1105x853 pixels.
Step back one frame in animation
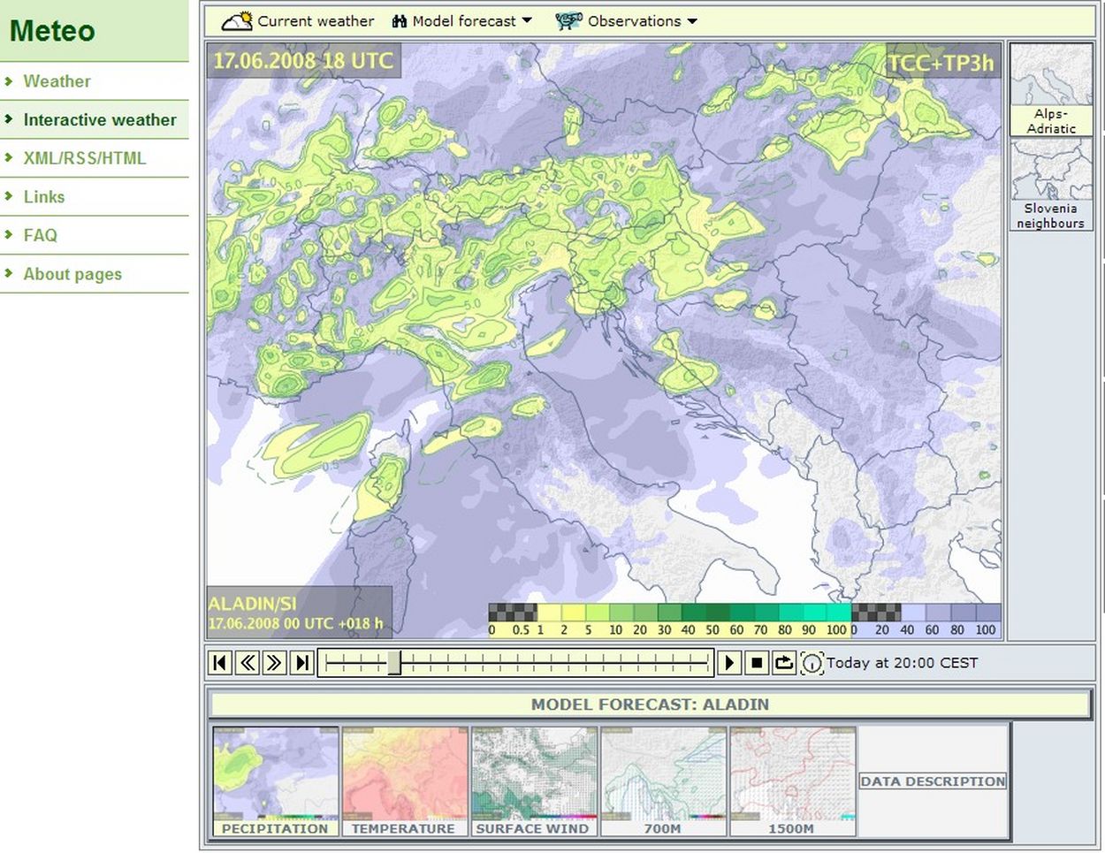point(248,662)
